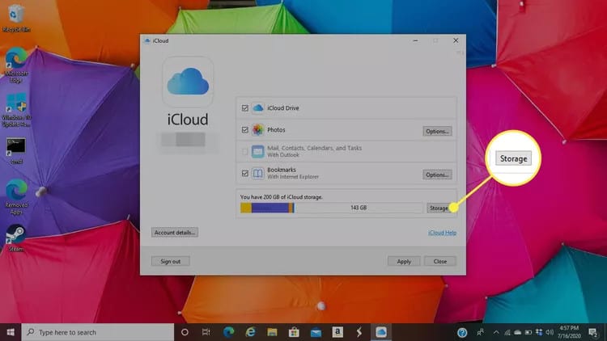The height and width of the screenshot is (341, 607).
Task: Open Mail app from taskbar
Action: [x=316, y=332]
